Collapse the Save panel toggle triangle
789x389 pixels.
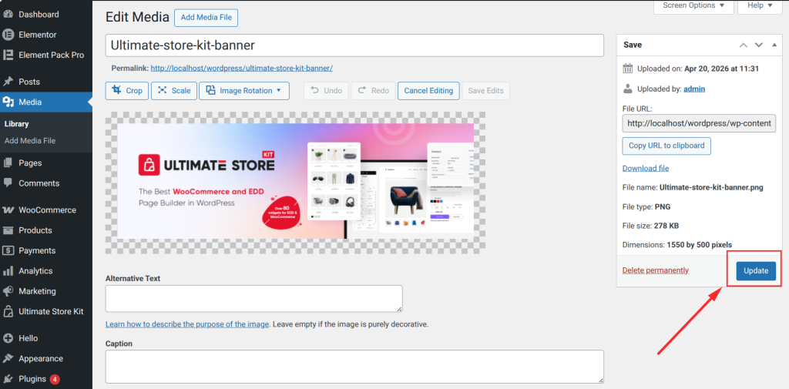coord(774,45)
